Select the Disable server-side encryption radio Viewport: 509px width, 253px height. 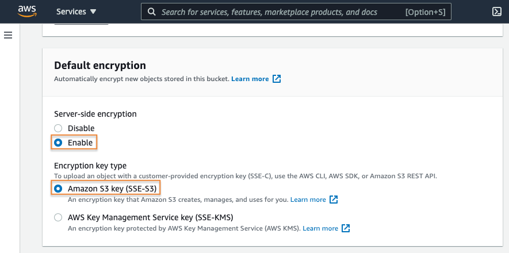58,128
